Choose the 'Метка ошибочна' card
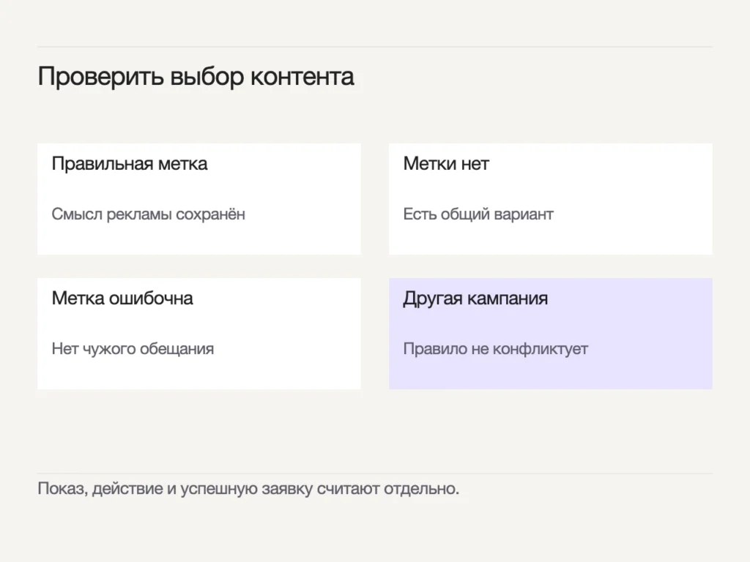The width and height of the screenshot is (750, 562). pyautogui.click(x=199, y=334)
